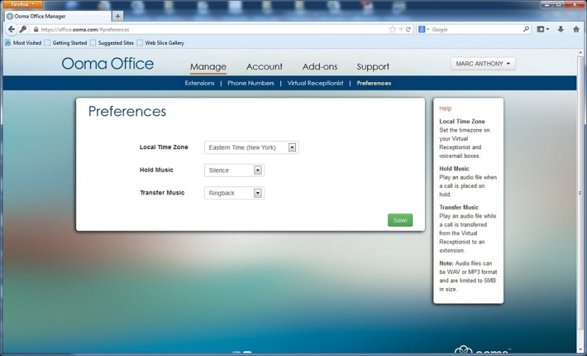Click the key icon in address bar
Viewport: 587px width, 356px height.
tap(23, 29)
